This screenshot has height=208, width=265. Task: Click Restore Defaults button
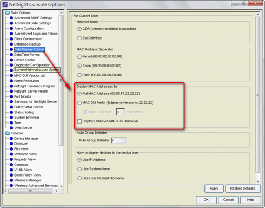click(x=243, y=188)
